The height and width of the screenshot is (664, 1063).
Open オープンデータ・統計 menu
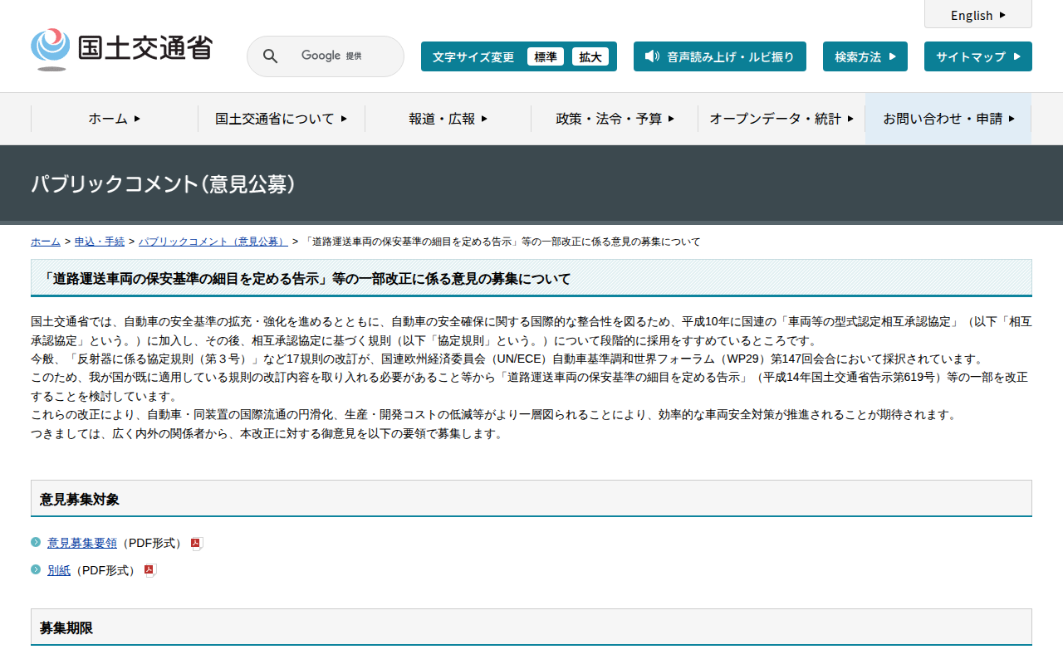point(781,119)
